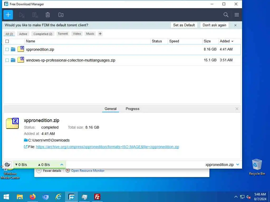Viewport: 270px width, 202px height.
Task: Click the 8.16 GB size cell
Action: click(x=210, y=49)
